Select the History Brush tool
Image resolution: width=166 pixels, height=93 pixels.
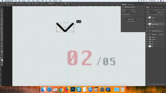(x=2, y=31)
